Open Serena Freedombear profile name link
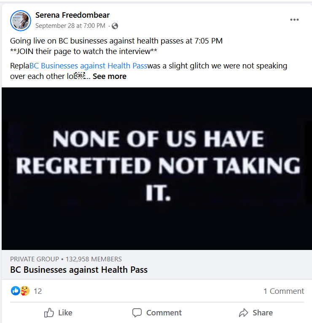 tap(73, 15)
